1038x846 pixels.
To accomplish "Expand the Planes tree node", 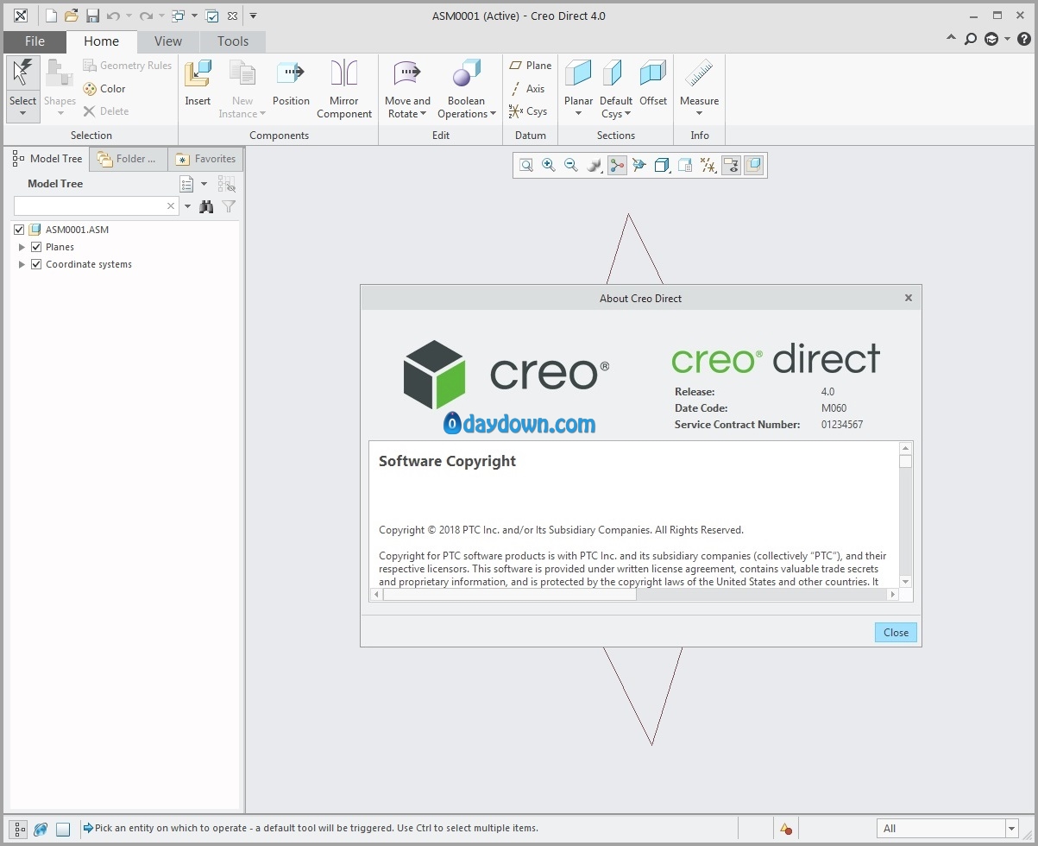I will 22,247.
